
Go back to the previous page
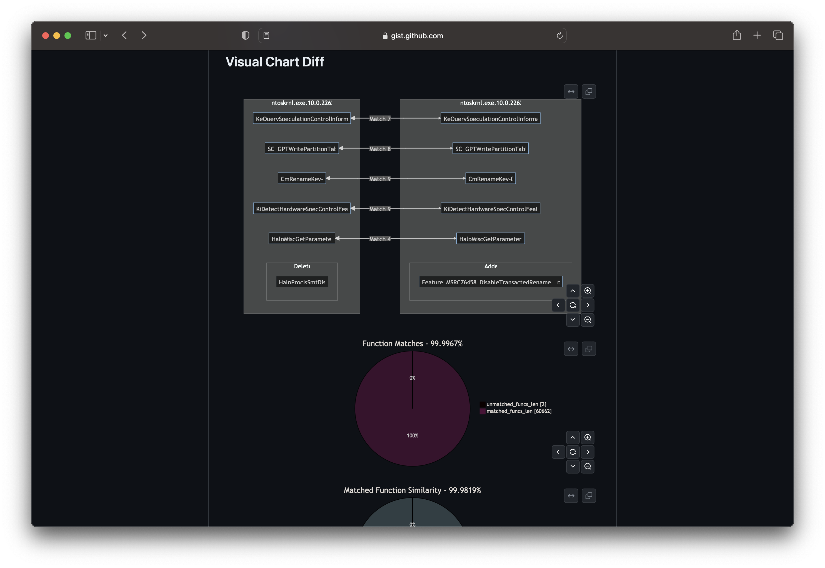tap(124, 35)
